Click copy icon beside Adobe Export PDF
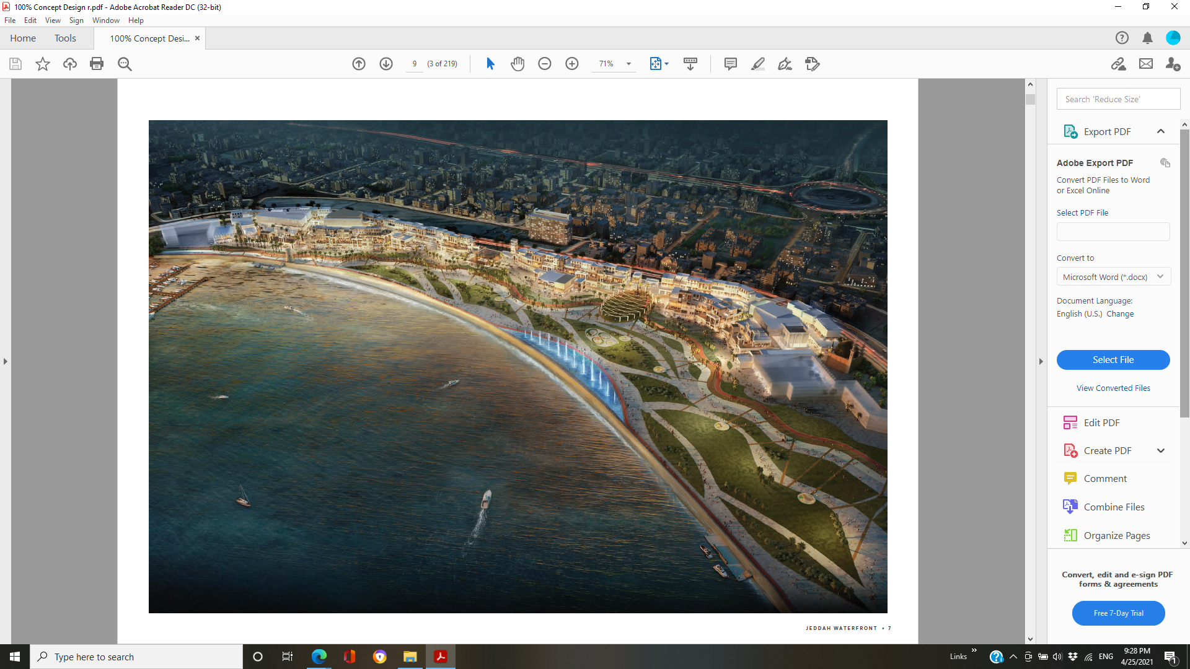This screenshot has width=1190, height=669. click(x=1165, y=163)
